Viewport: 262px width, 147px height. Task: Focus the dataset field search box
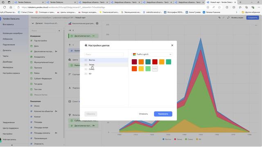tap(43, 31)
